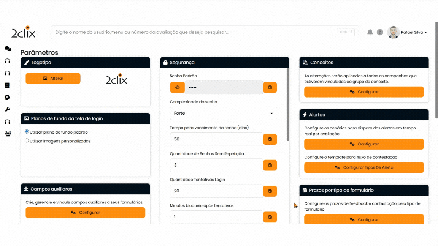Show the default password with eye icon
The height and width of the screenshot is (246, 438).
click(177, 87)
